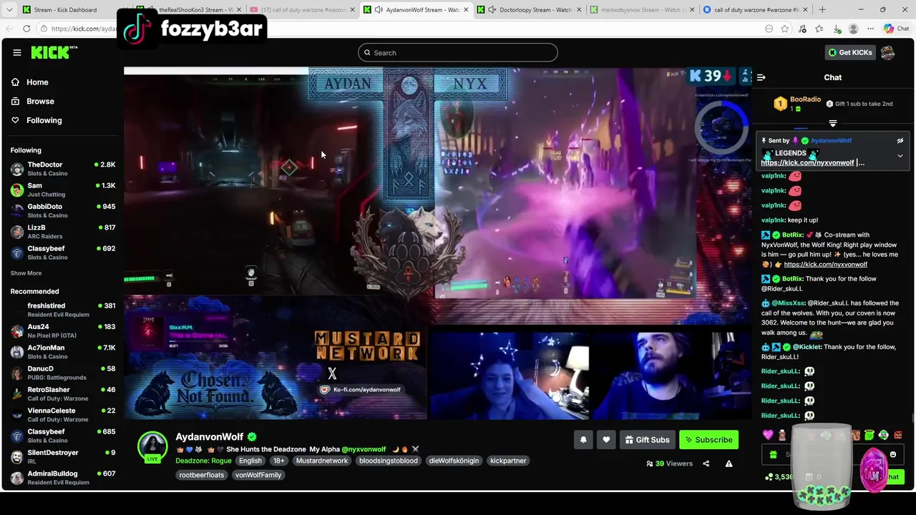The image size is (916, 515).
Task: Toggle stream notifications bell
Action: [583, 440]
